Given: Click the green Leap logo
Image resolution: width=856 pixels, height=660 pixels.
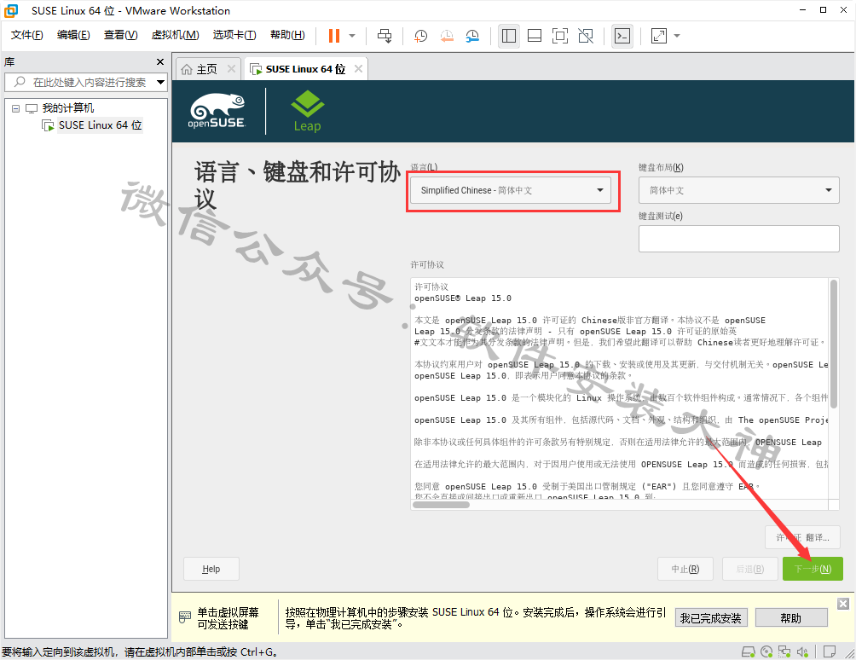Looking at the screenshot, I should coord(307,111).
